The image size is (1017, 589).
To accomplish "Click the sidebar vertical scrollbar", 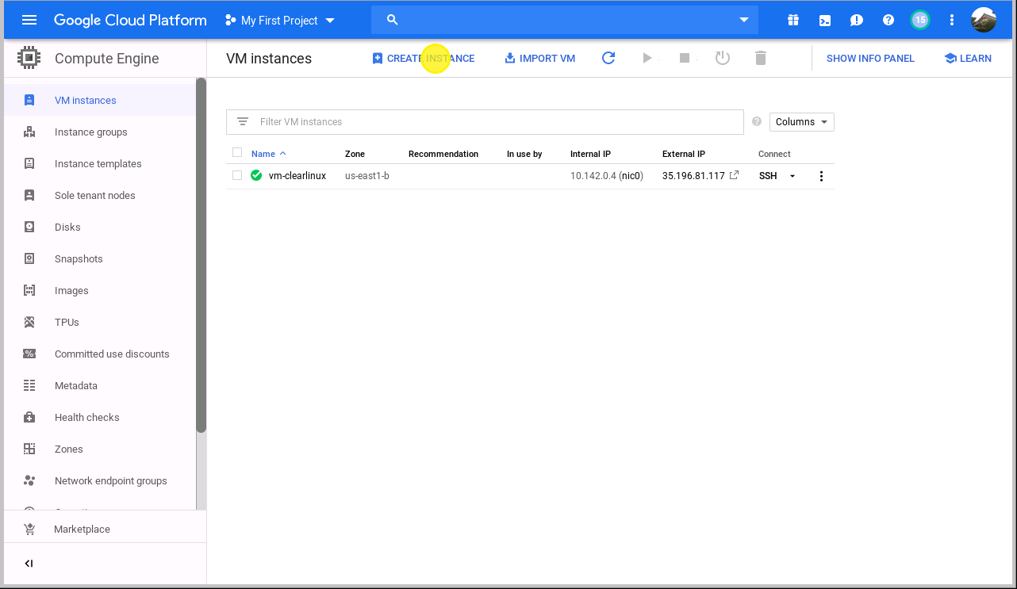I will (x=201, y=255).
